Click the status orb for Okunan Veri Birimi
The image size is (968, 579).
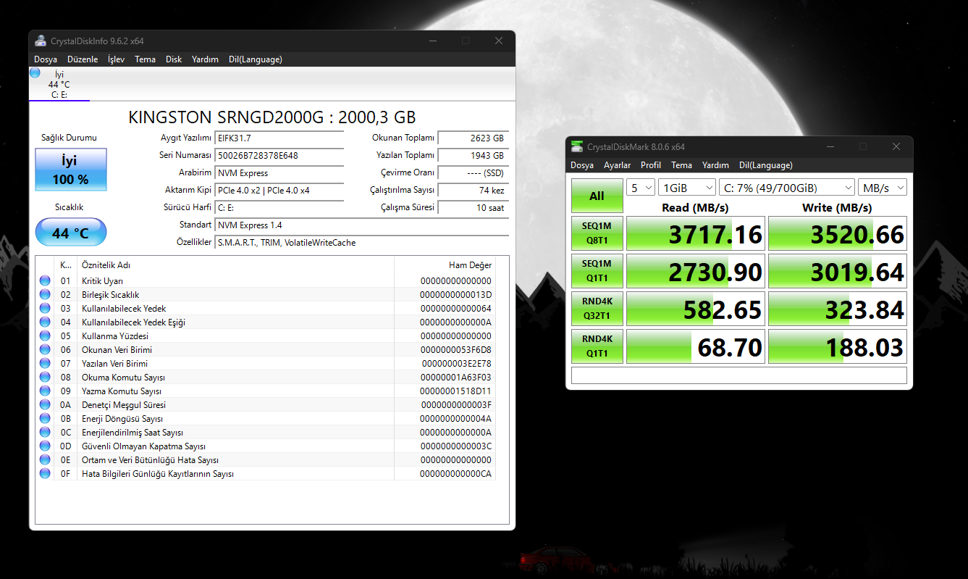point(45,349)
